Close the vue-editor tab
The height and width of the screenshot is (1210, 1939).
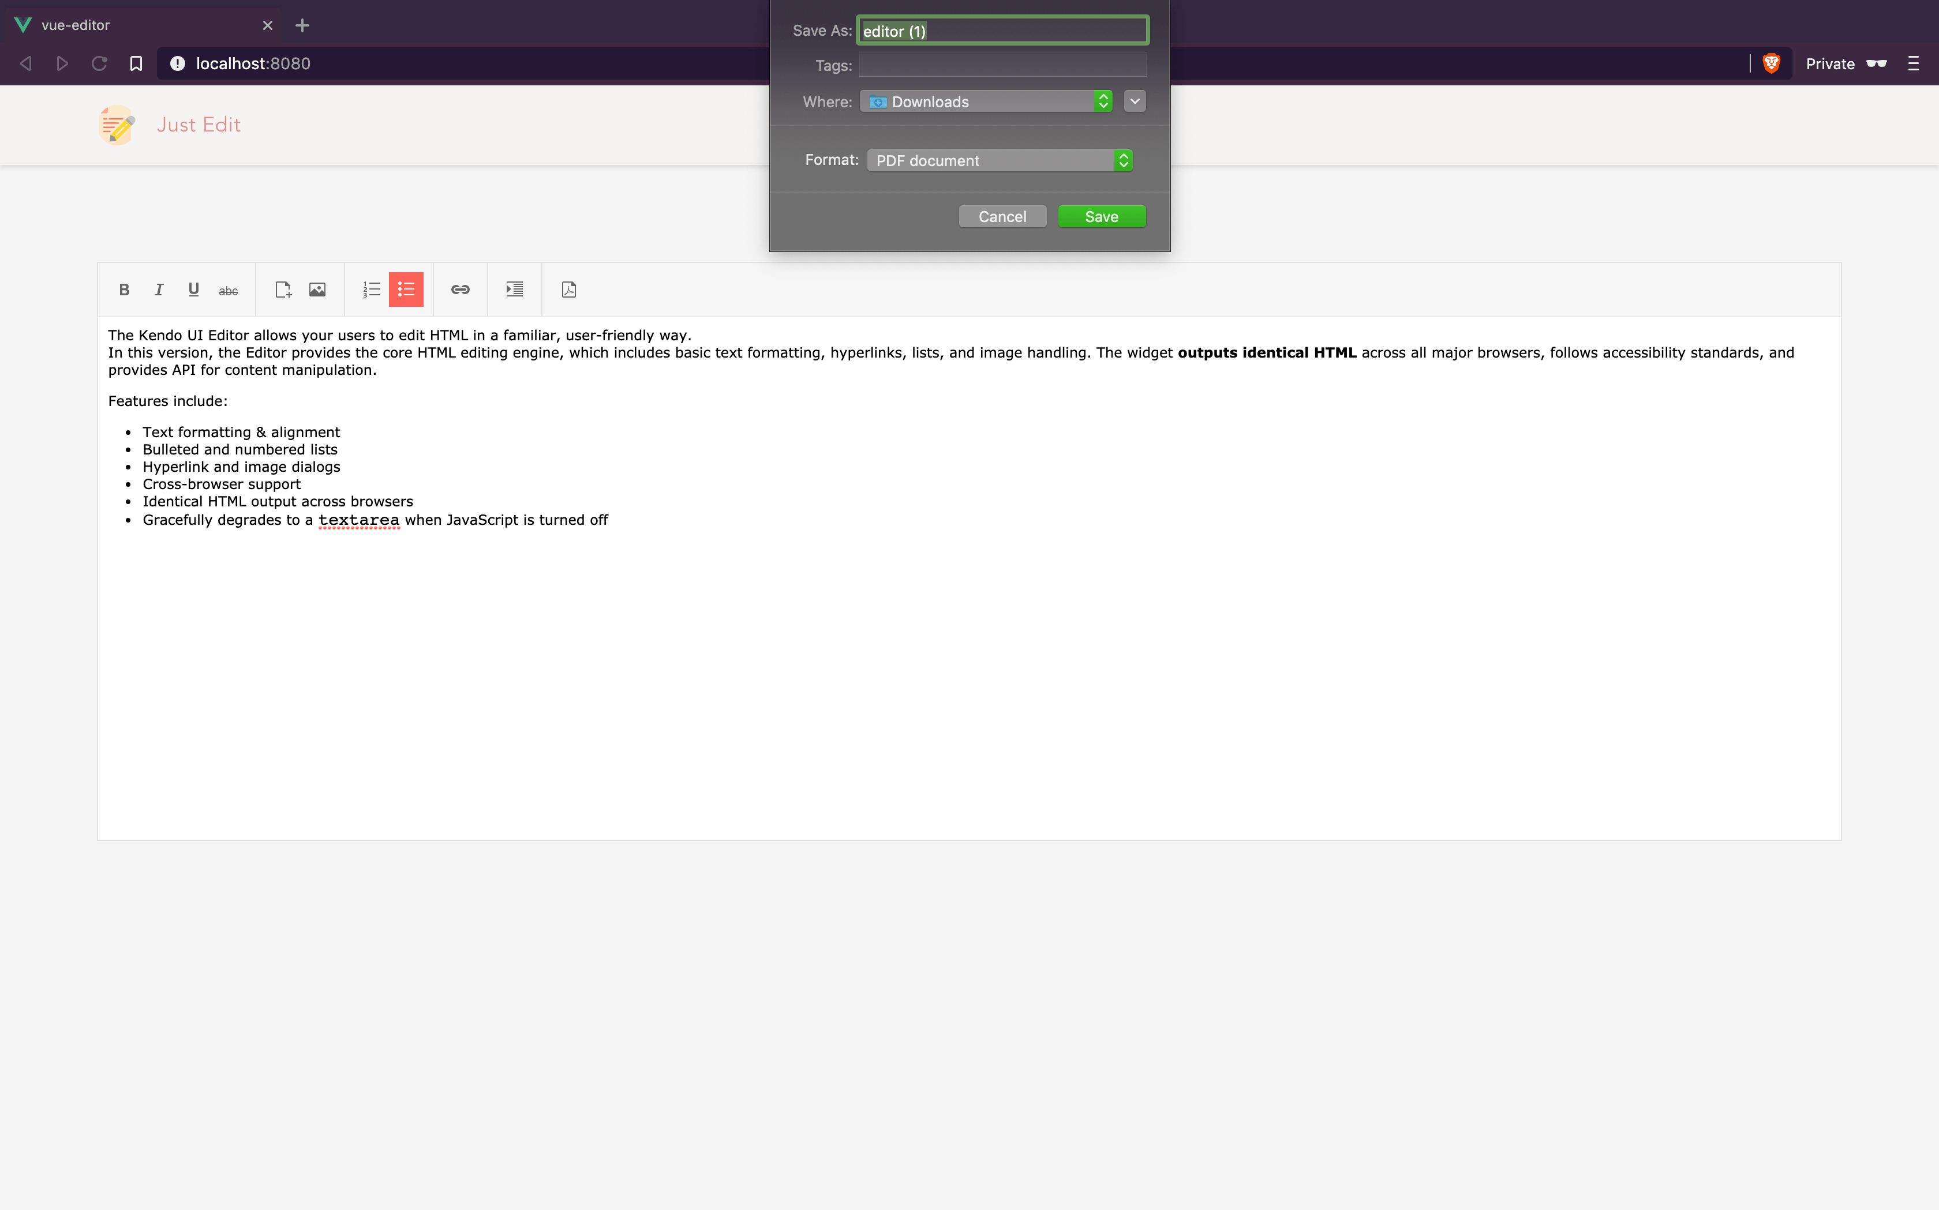click(267, 25)
